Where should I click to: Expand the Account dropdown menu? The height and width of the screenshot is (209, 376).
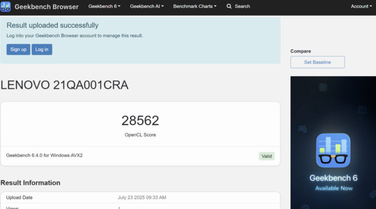[x=361, y=6]
